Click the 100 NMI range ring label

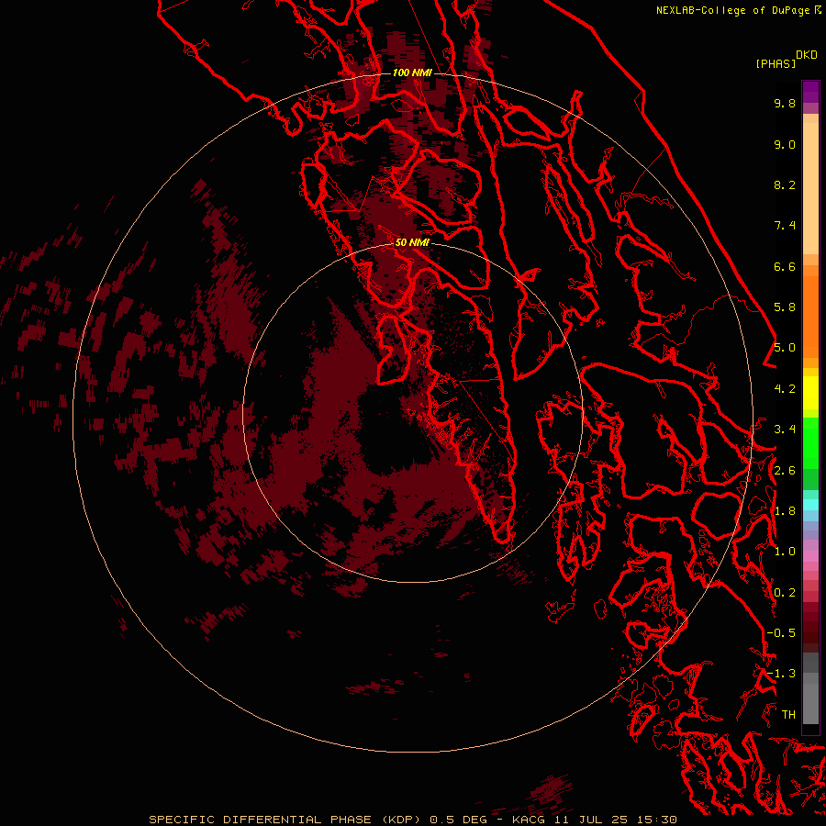pyautogui.click(x=412, y=73)
